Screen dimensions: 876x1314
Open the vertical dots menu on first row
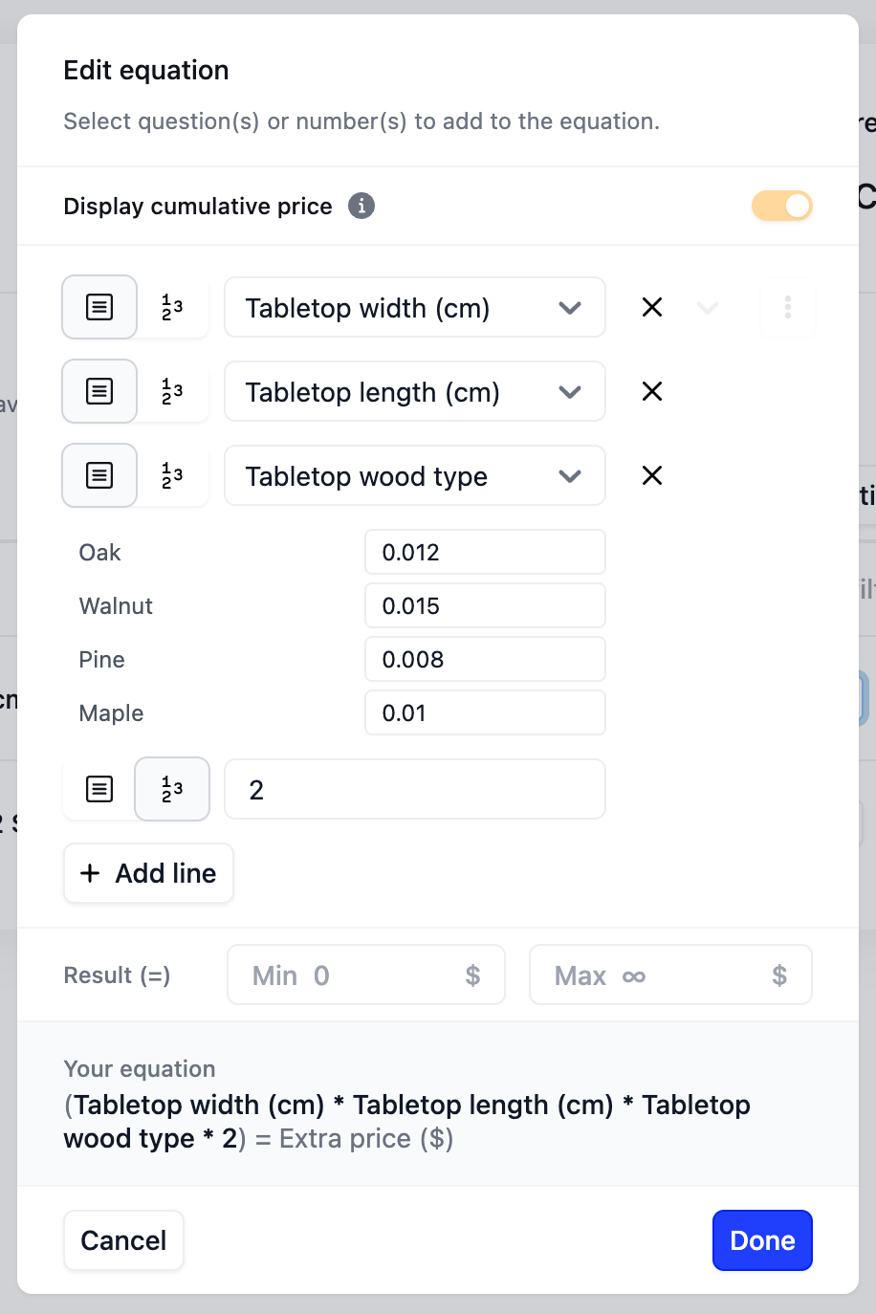(787, 307)
